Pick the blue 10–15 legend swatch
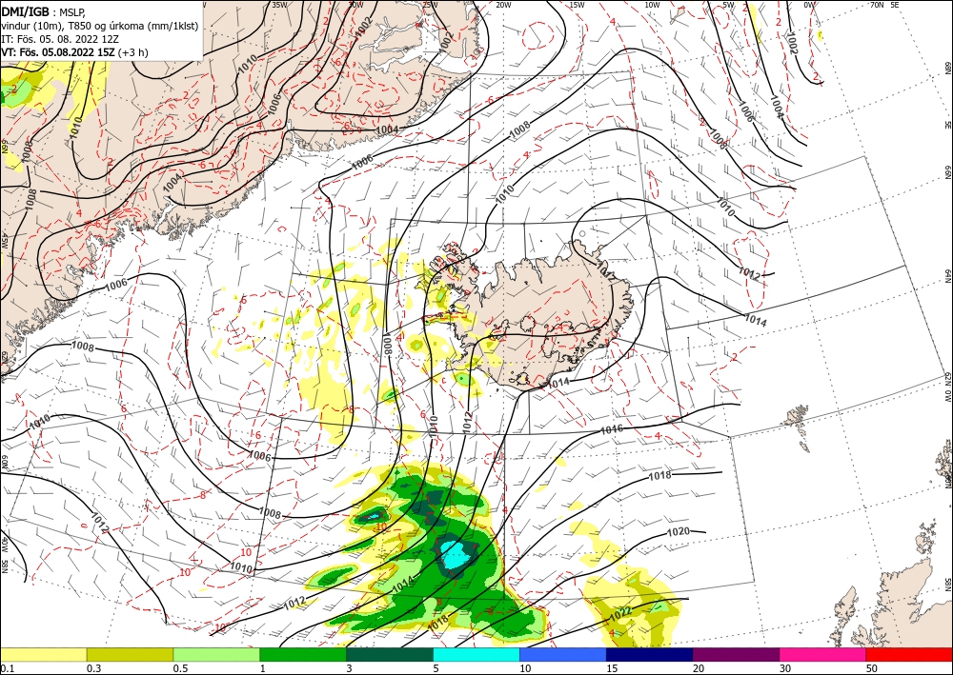Viewport: 953px width, 675px height. click(563, 654)
